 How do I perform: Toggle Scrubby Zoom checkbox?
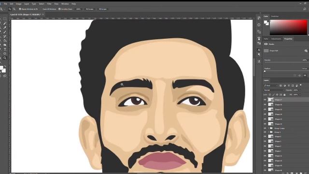click(x=59, y=9)
